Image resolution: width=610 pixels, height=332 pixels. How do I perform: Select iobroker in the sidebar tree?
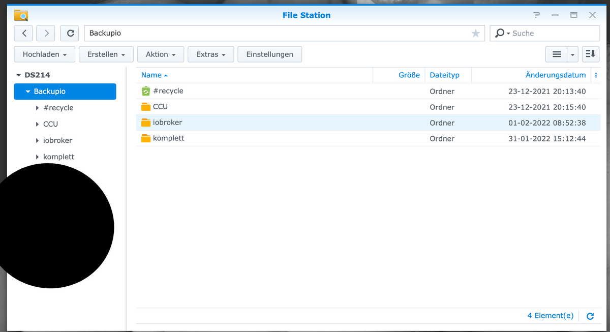point(57,140)
